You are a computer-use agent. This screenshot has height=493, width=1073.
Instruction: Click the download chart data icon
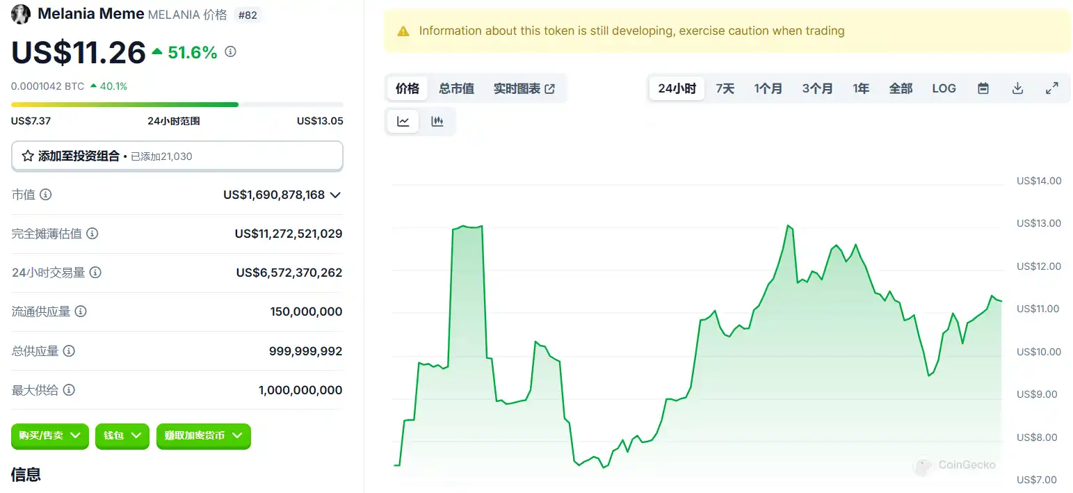click(1017, 88)
